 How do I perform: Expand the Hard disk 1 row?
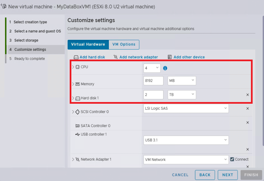(x=73, y=98)
